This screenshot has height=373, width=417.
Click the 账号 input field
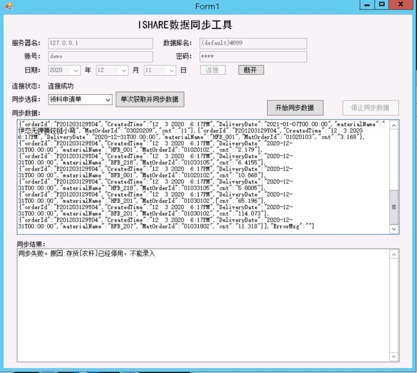(x=101, y=57)
